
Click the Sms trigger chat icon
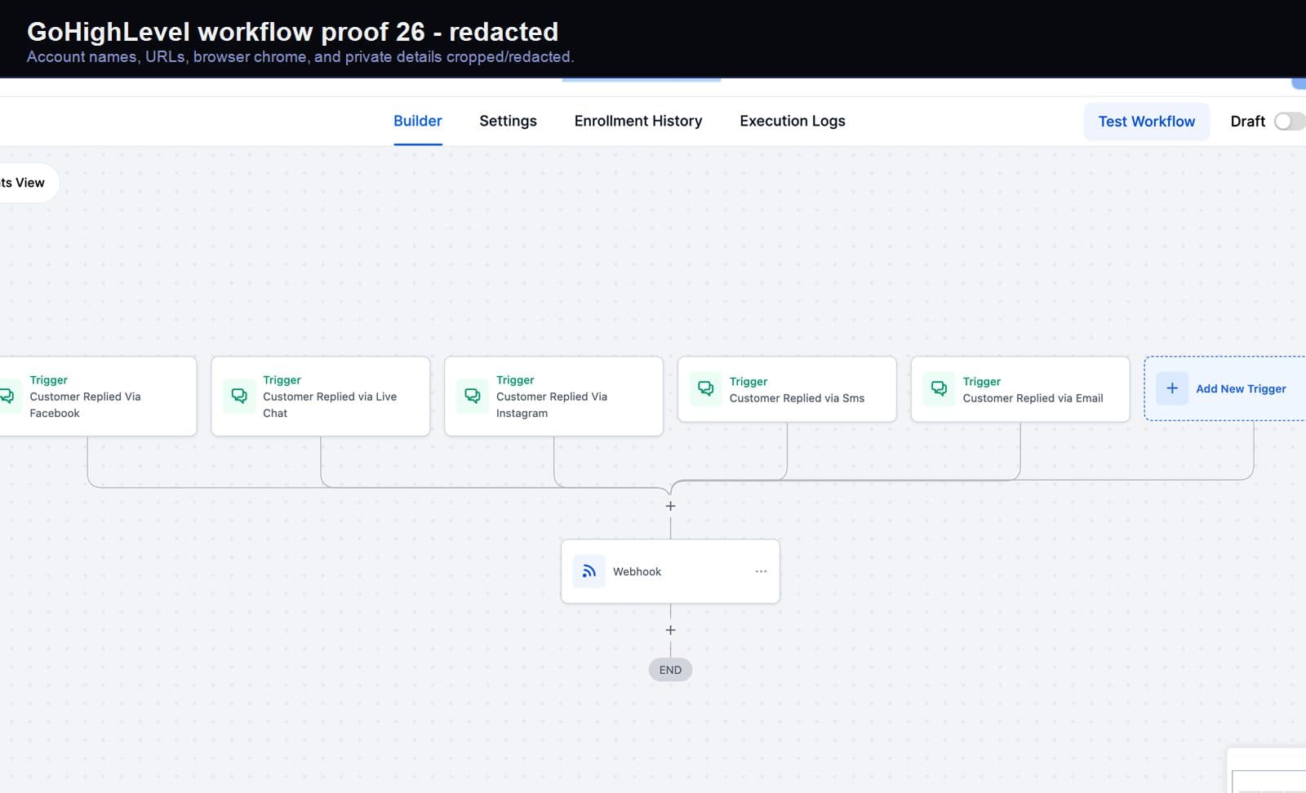pos(705,389)
